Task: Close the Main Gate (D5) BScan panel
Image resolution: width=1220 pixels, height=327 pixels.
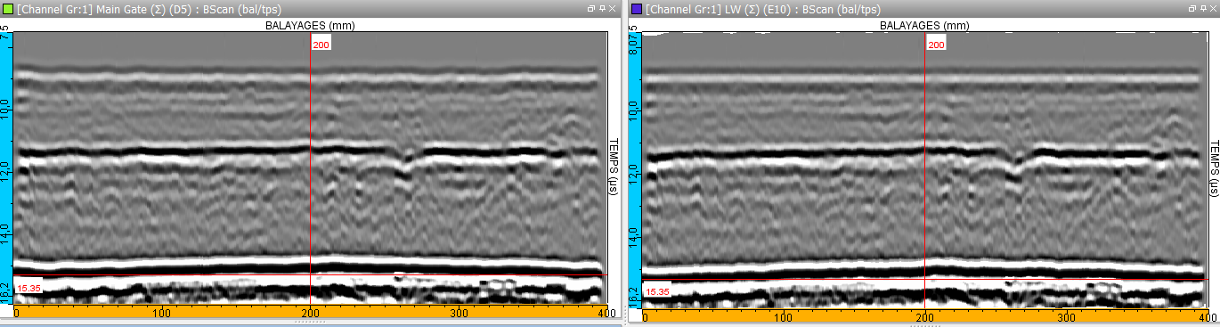Action: tap(613, 8)
